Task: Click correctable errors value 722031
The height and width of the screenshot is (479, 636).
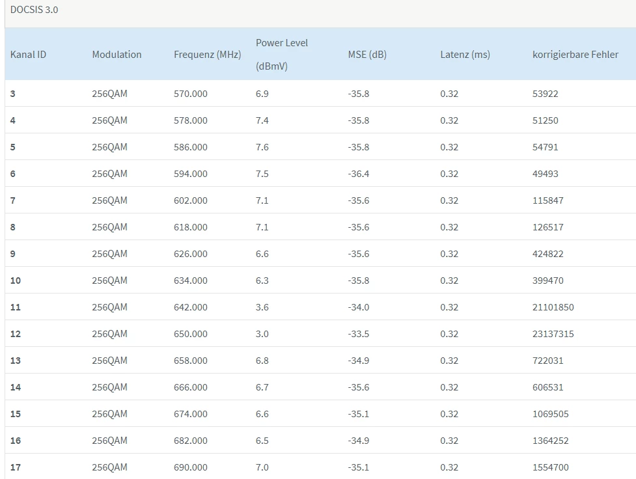Action: (x=548, y=361)
